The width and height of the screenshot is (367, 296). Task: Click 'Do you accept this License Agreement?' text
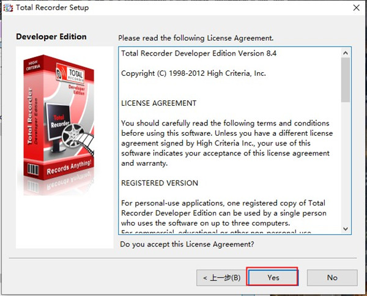point(187,244)
